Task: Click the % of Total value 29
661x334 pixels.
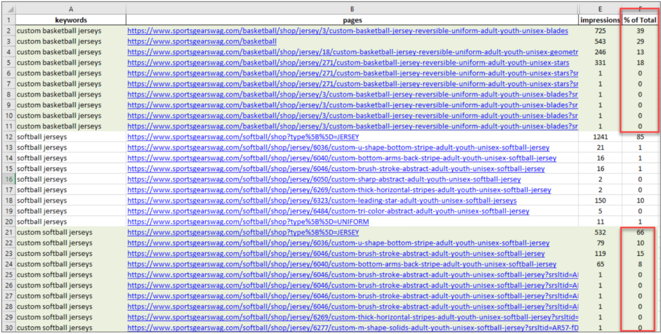Action: pos(640,41)
